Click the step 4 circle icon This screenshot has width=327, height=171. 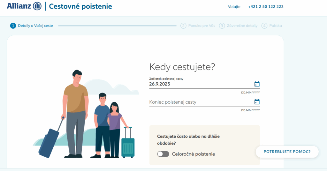[x=264, y=26]
